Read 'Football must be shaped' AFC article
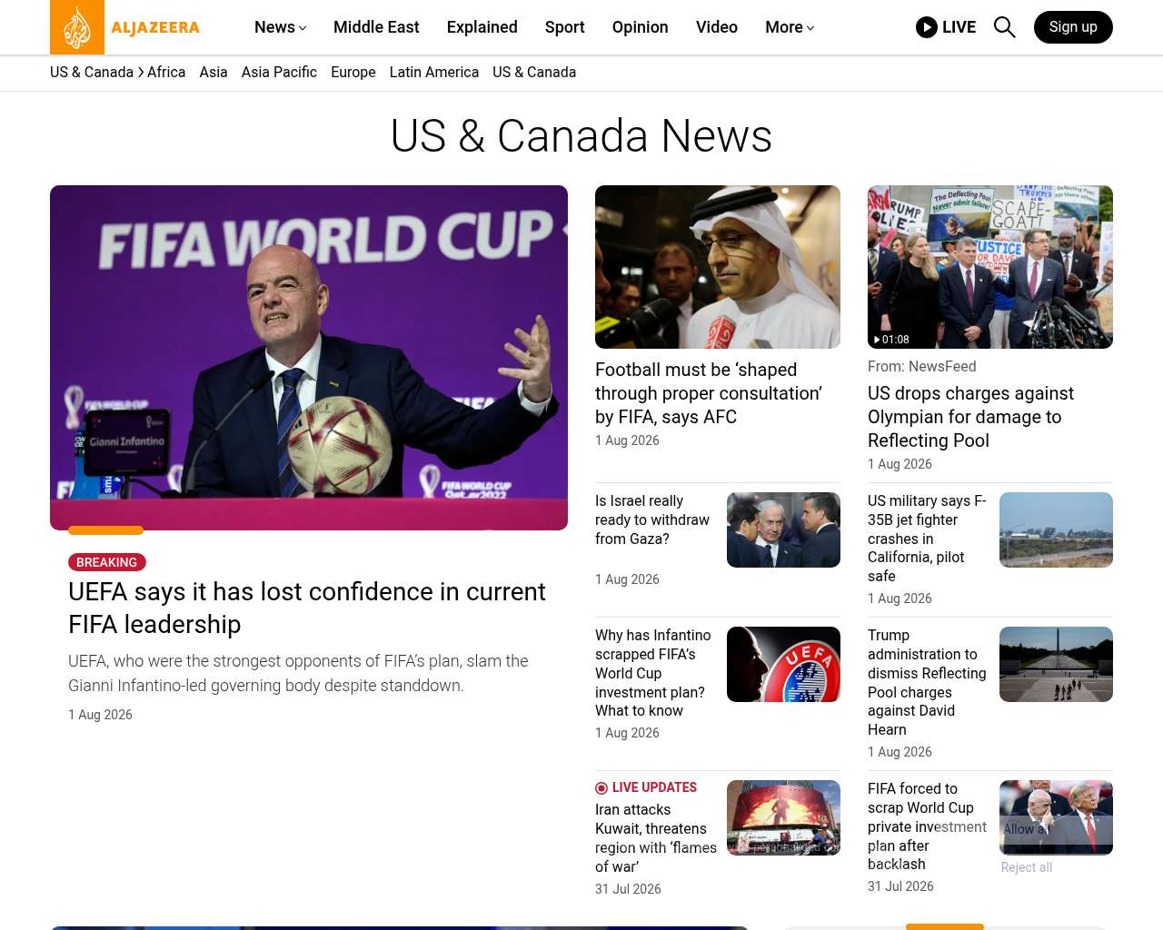 [709, 393]
